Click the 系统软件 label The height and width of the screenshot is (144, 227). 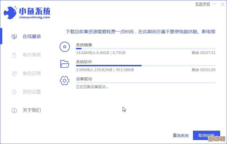(x=84, y=62)
